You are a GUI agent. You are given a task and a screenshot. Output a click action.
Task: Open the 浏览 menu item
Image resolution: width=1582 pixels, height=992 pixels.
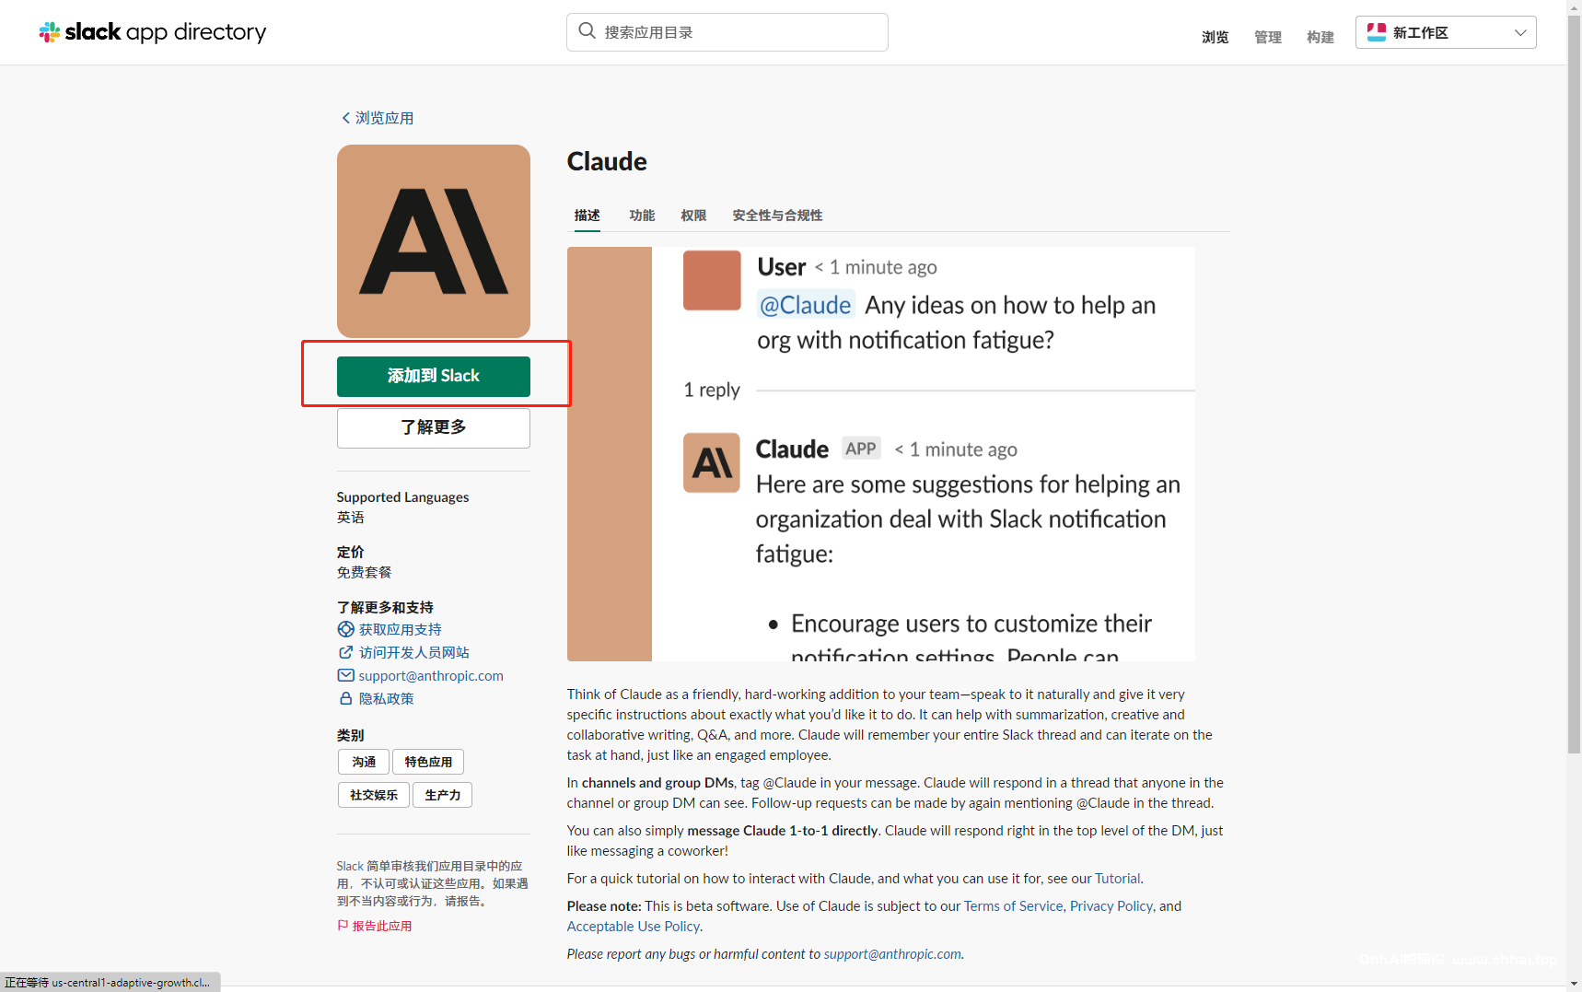click(x=1215, y=37)
